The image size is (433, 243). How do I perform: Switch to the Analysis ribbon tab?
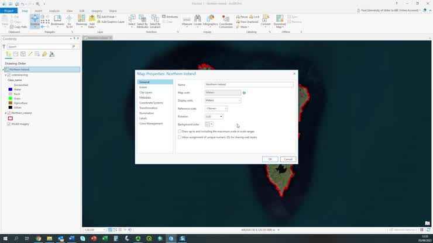(54, 11)
